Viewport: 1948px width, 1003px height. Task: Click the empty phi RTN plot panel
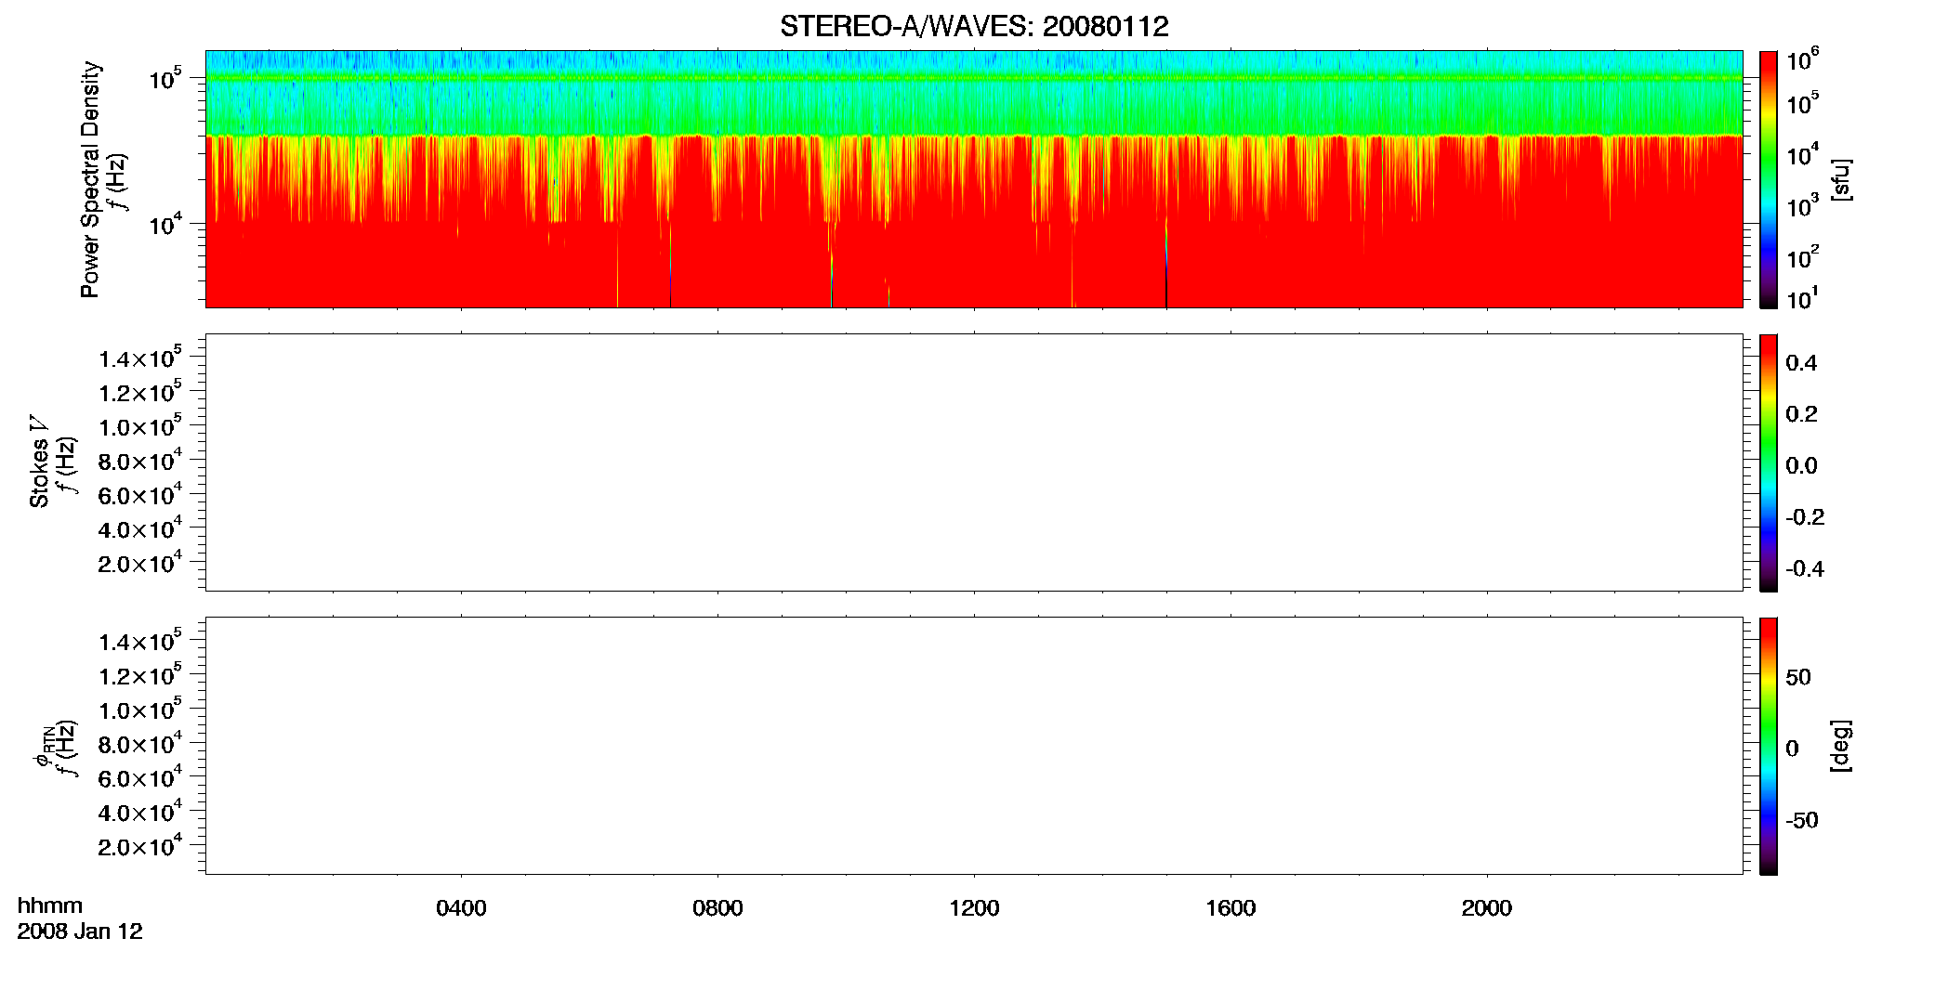pos(974,746)
